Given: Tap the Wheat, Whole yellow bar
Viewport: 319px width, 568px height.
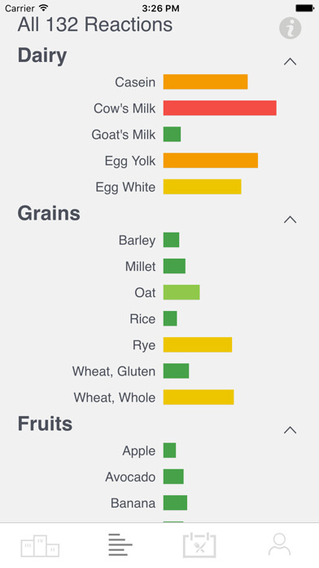Looking at the screenshot, I should click(199, 397).
